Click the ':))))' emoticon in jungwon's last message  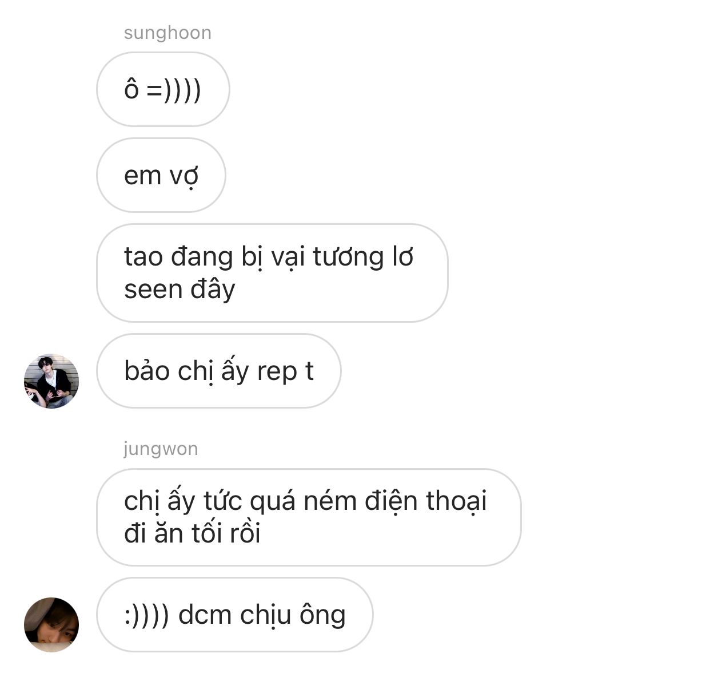point(147,615)
